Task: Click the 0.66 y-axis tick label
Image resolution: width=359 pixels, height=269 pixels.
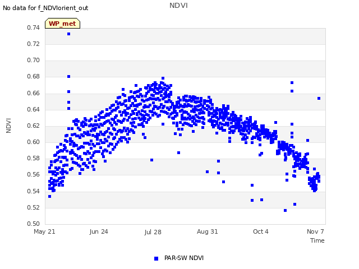Action: tap(34, 93)
